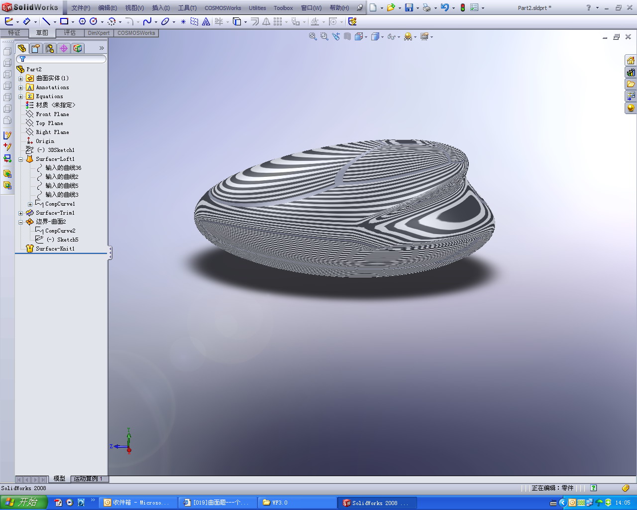
Task: Select the Spline sketch tool
Action: pyautogui.click(x=147, y=21)
